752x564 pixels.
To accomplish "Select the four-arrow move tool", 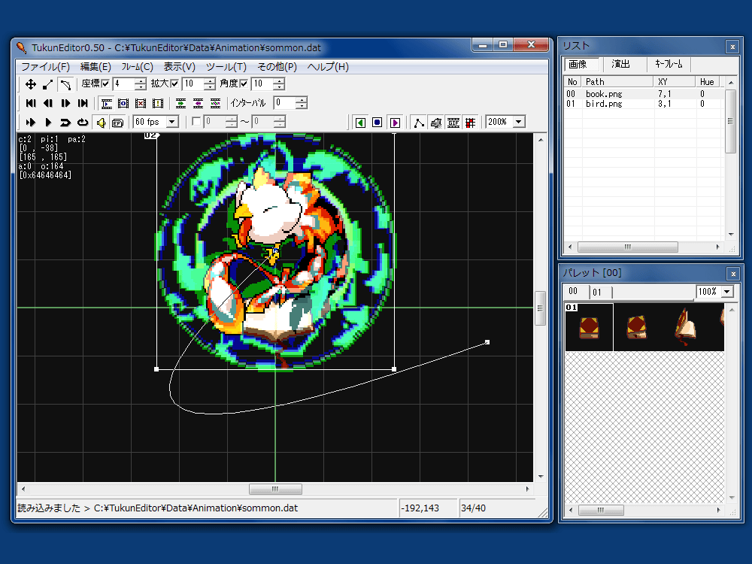I will (x=30, y=84).
